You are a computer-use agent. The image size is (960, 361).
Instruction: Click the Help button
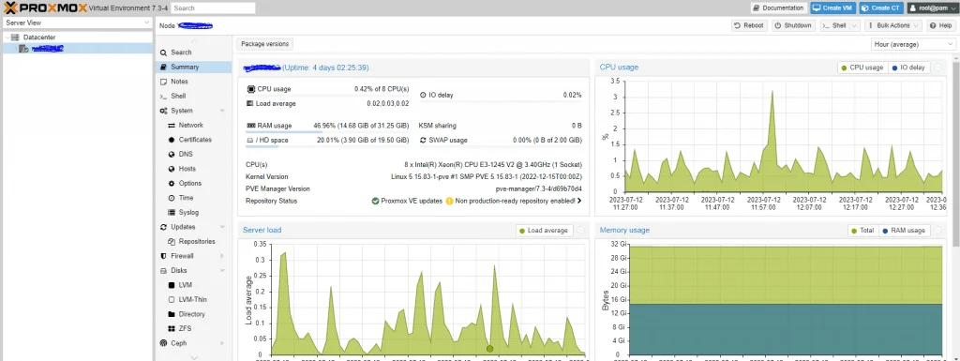[x=940, y=25]
